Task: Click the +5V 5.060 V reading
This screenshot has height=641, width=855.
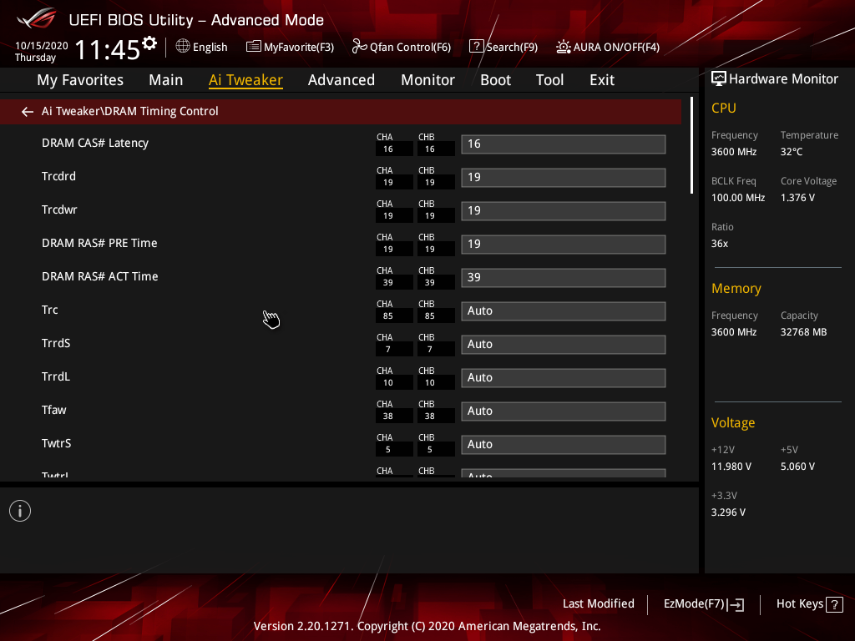Action: point(797,467)
